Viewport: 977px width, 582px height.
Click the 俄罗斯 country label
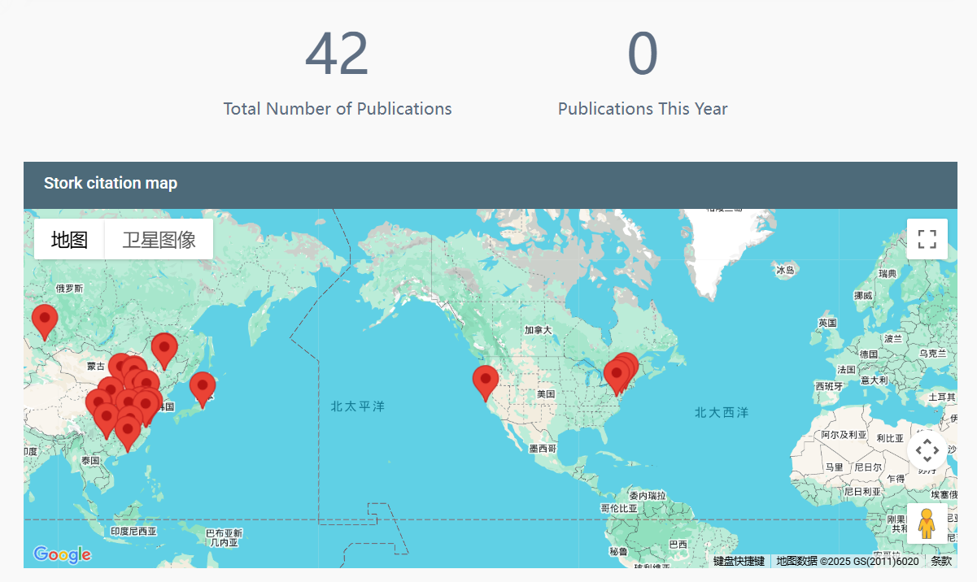pos(69,289)
